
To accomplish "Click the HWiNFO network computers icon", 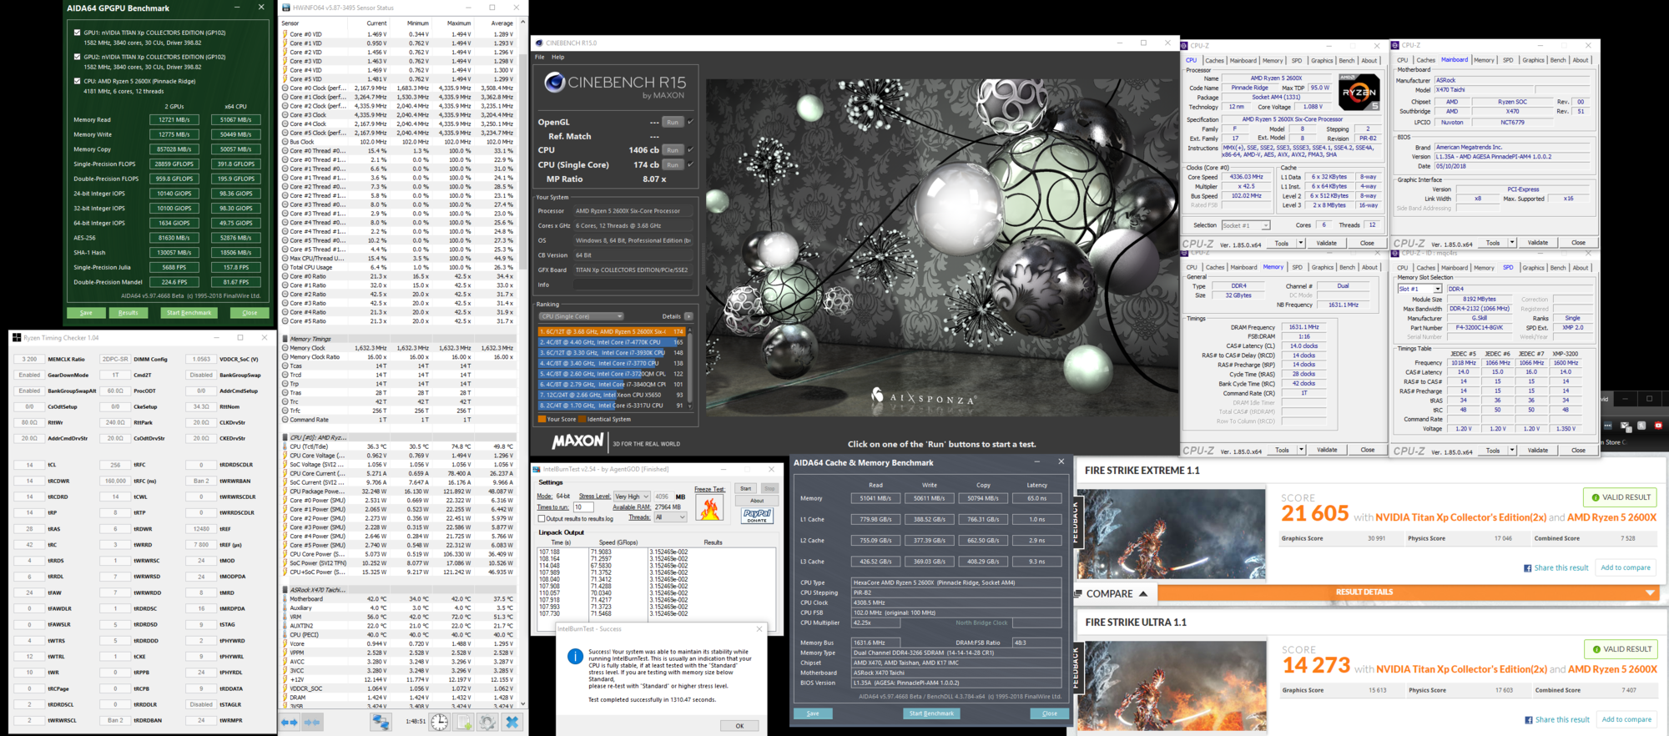I will point(381,722).
